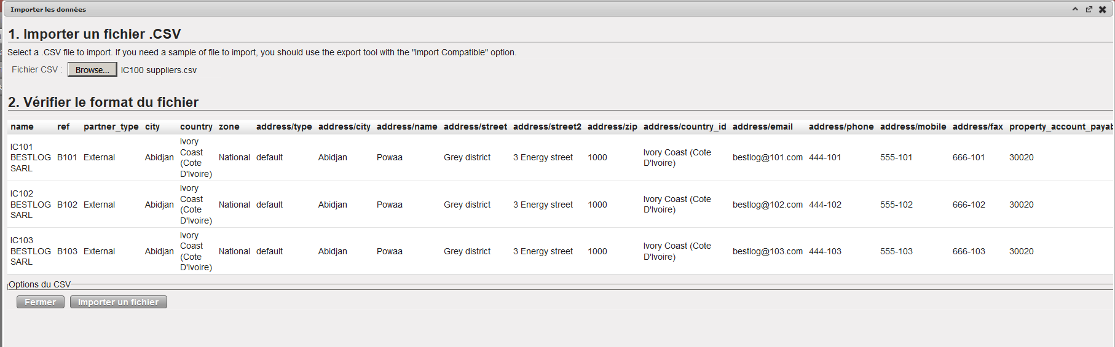Viewport: 1115px width, 347px height.
Task: Click the pop-out window icon in the title bar
Action: pos(1089,9)
